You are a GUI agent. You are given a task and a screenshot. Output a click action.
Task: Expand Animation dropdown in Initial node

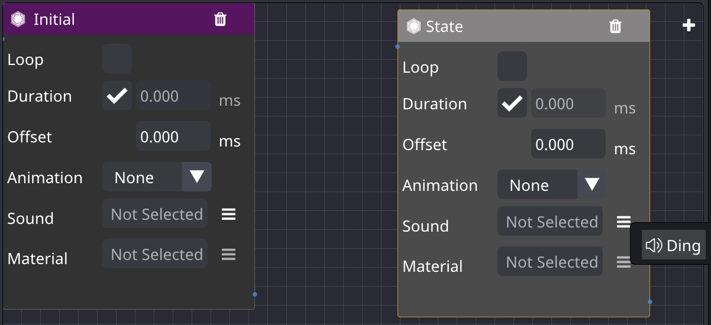click(x=157, y=177)
